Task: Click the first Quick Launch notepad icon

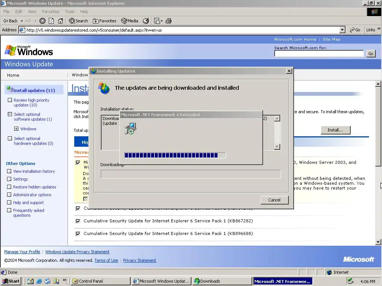Action: pos(31,281)
